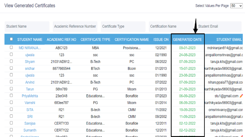Toggle the select-all checkbox in the table header

click(11, 39)
